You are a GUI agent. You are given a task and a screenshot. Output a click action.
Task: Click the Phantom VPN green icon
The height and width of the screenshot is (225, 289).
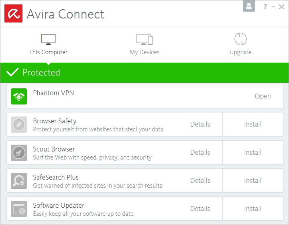(19, 96)
